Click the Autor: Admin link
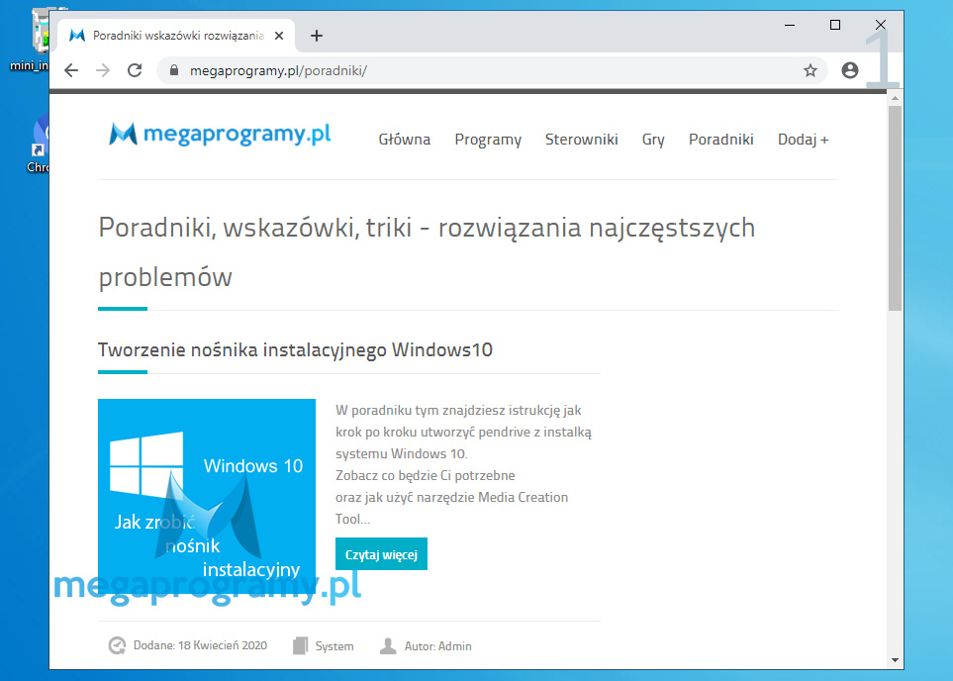This screenshot has width=953, height=681. [x=426, y=645]
